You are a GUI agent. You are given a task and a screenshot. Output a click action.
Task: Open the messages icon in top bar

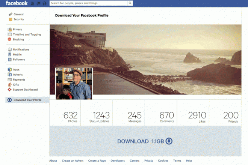[38, 3]
